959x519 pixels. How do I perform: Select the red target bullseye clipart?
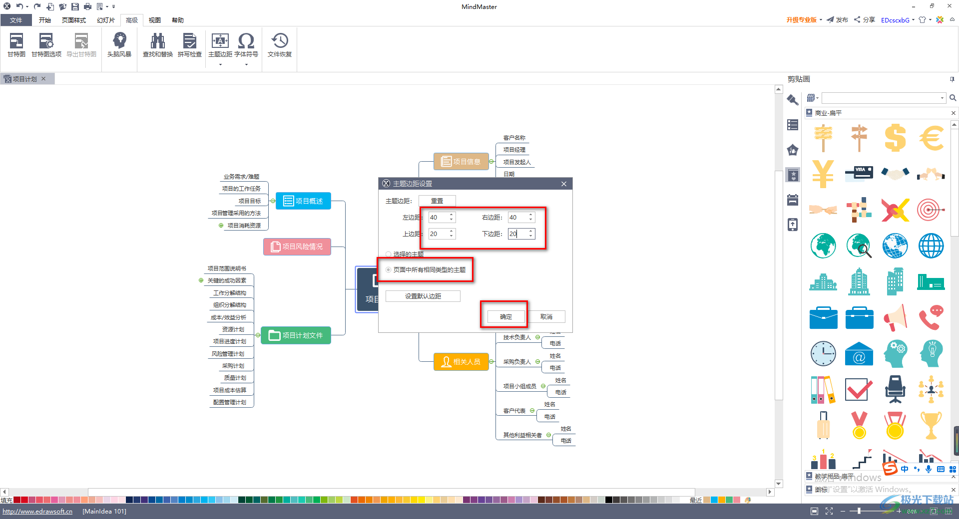click(x=931, y=210)
